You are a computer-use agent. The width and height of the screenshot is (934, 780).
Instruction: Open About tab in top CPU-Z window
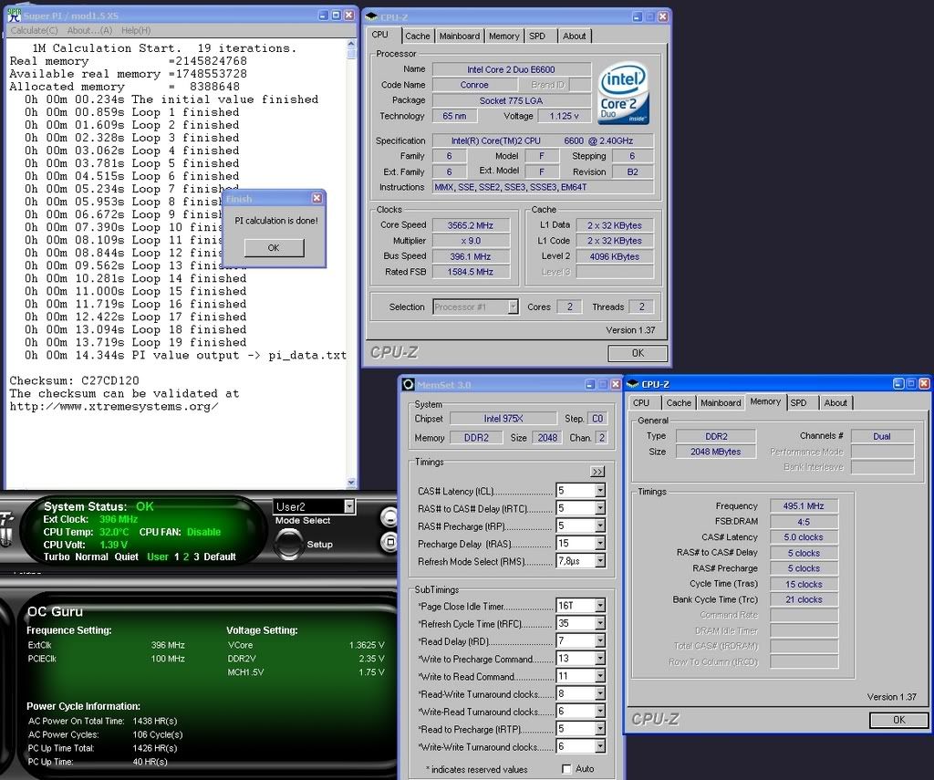[x=575, y=36]
